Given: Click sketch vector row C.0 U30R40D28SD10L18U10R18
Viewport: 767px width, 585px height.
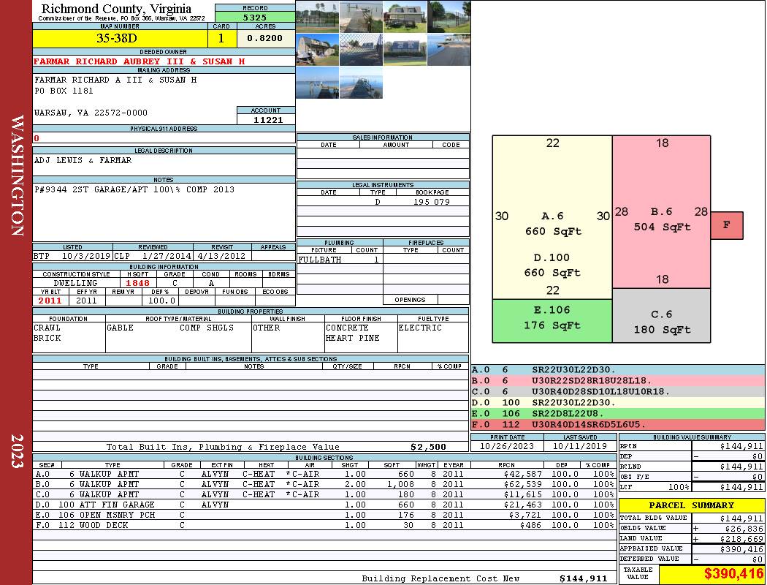Looking at the screenshot, I should click(618, 392).
